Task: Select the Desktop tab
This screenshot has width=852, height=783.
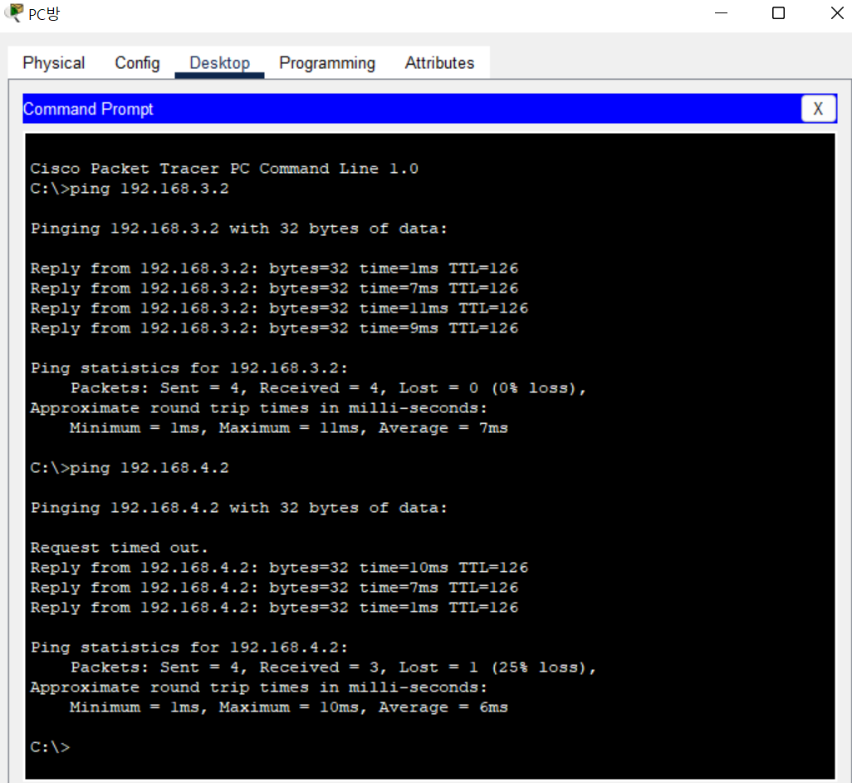Action: pos(219,63)
